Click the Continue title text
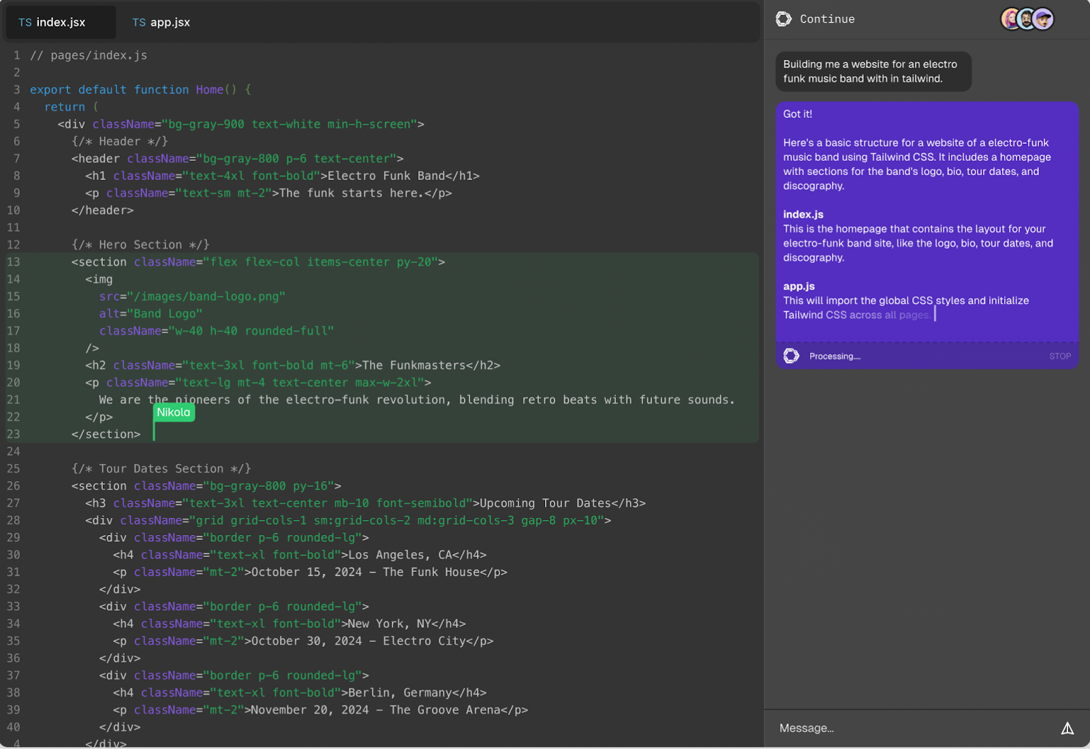1090x749 pixels. pos(827,19)
